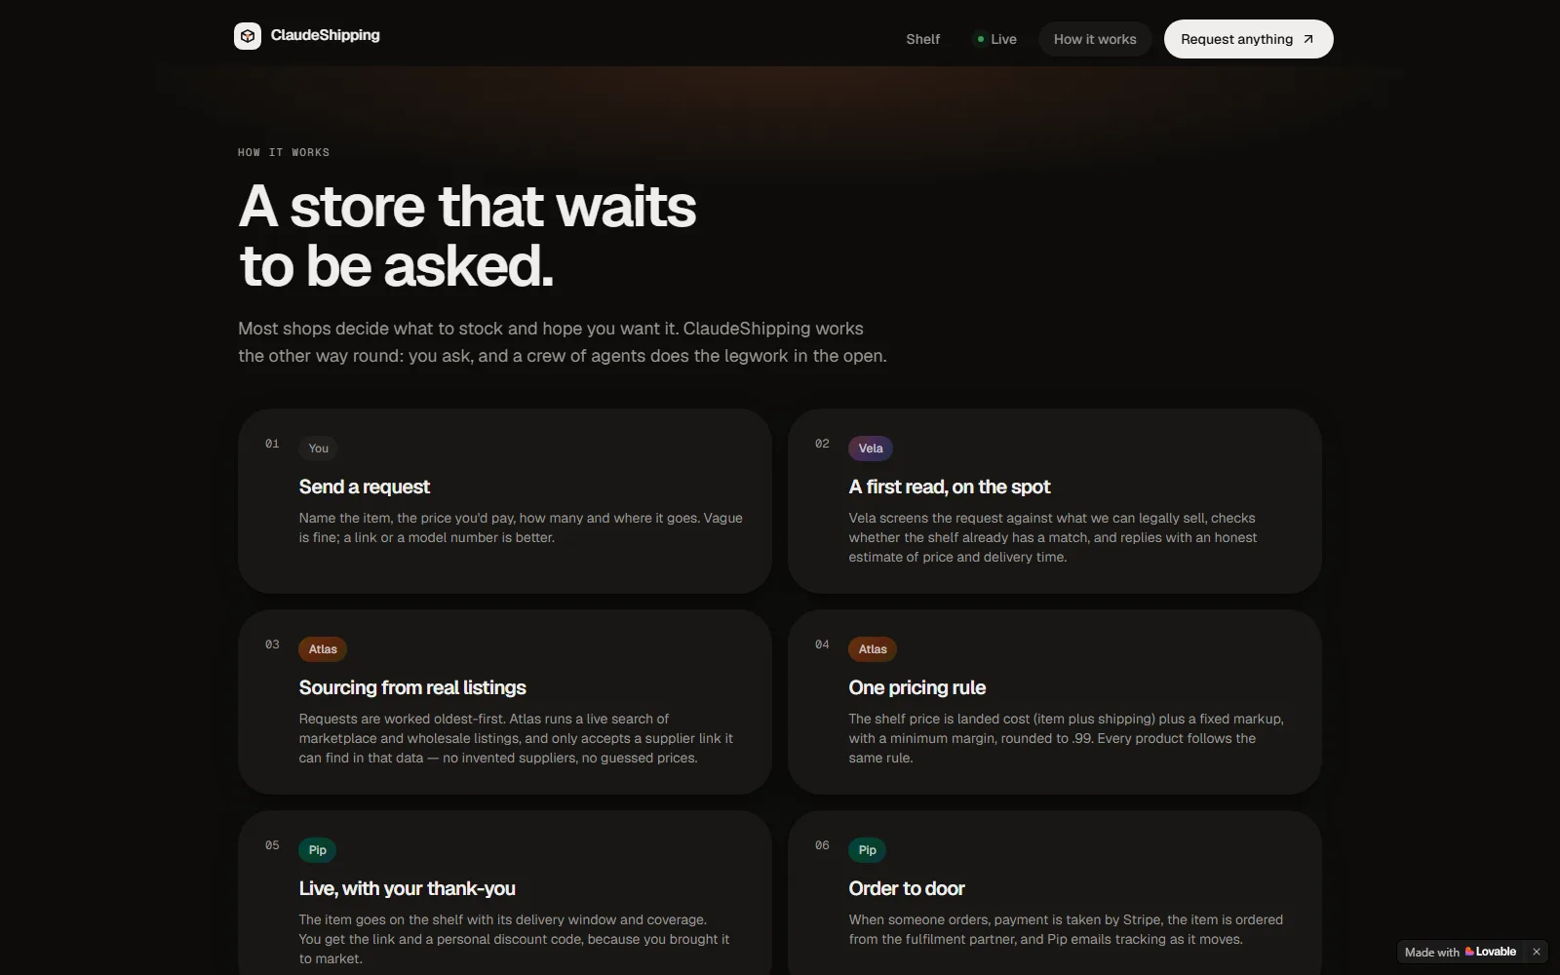Click step number 05

click(272, 845)
